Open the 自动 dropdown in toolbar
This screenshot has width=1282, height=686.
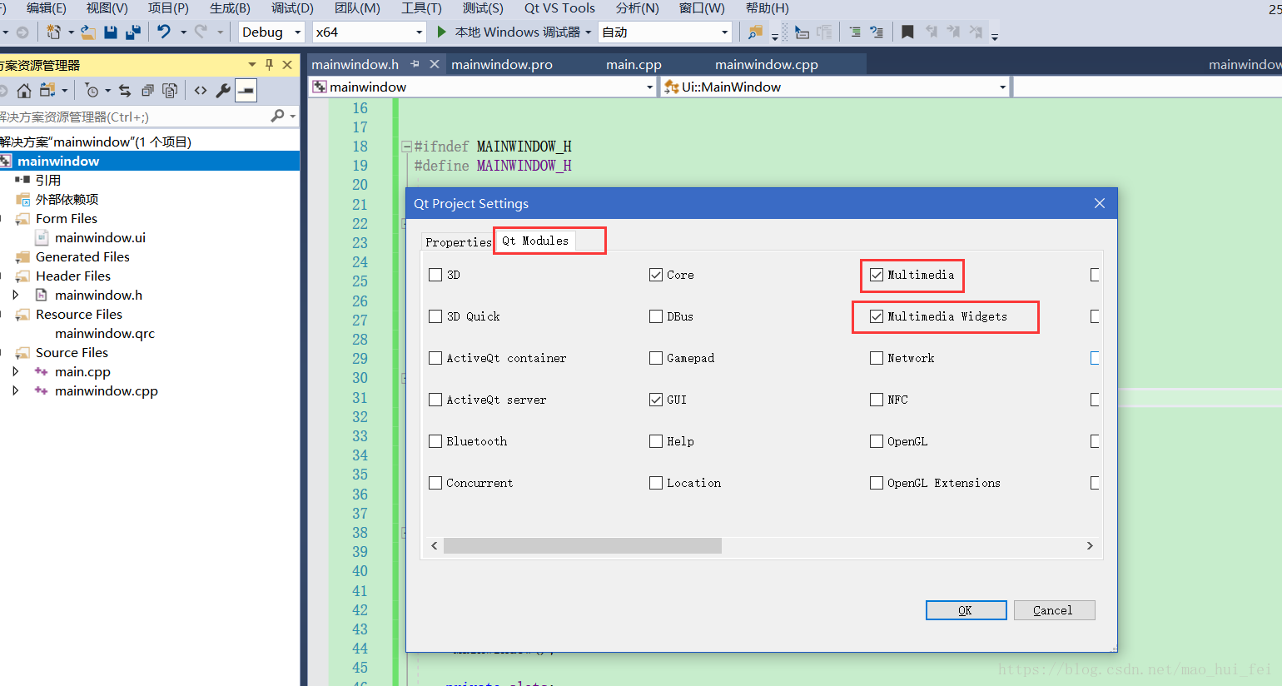click(x=665, y=32)
